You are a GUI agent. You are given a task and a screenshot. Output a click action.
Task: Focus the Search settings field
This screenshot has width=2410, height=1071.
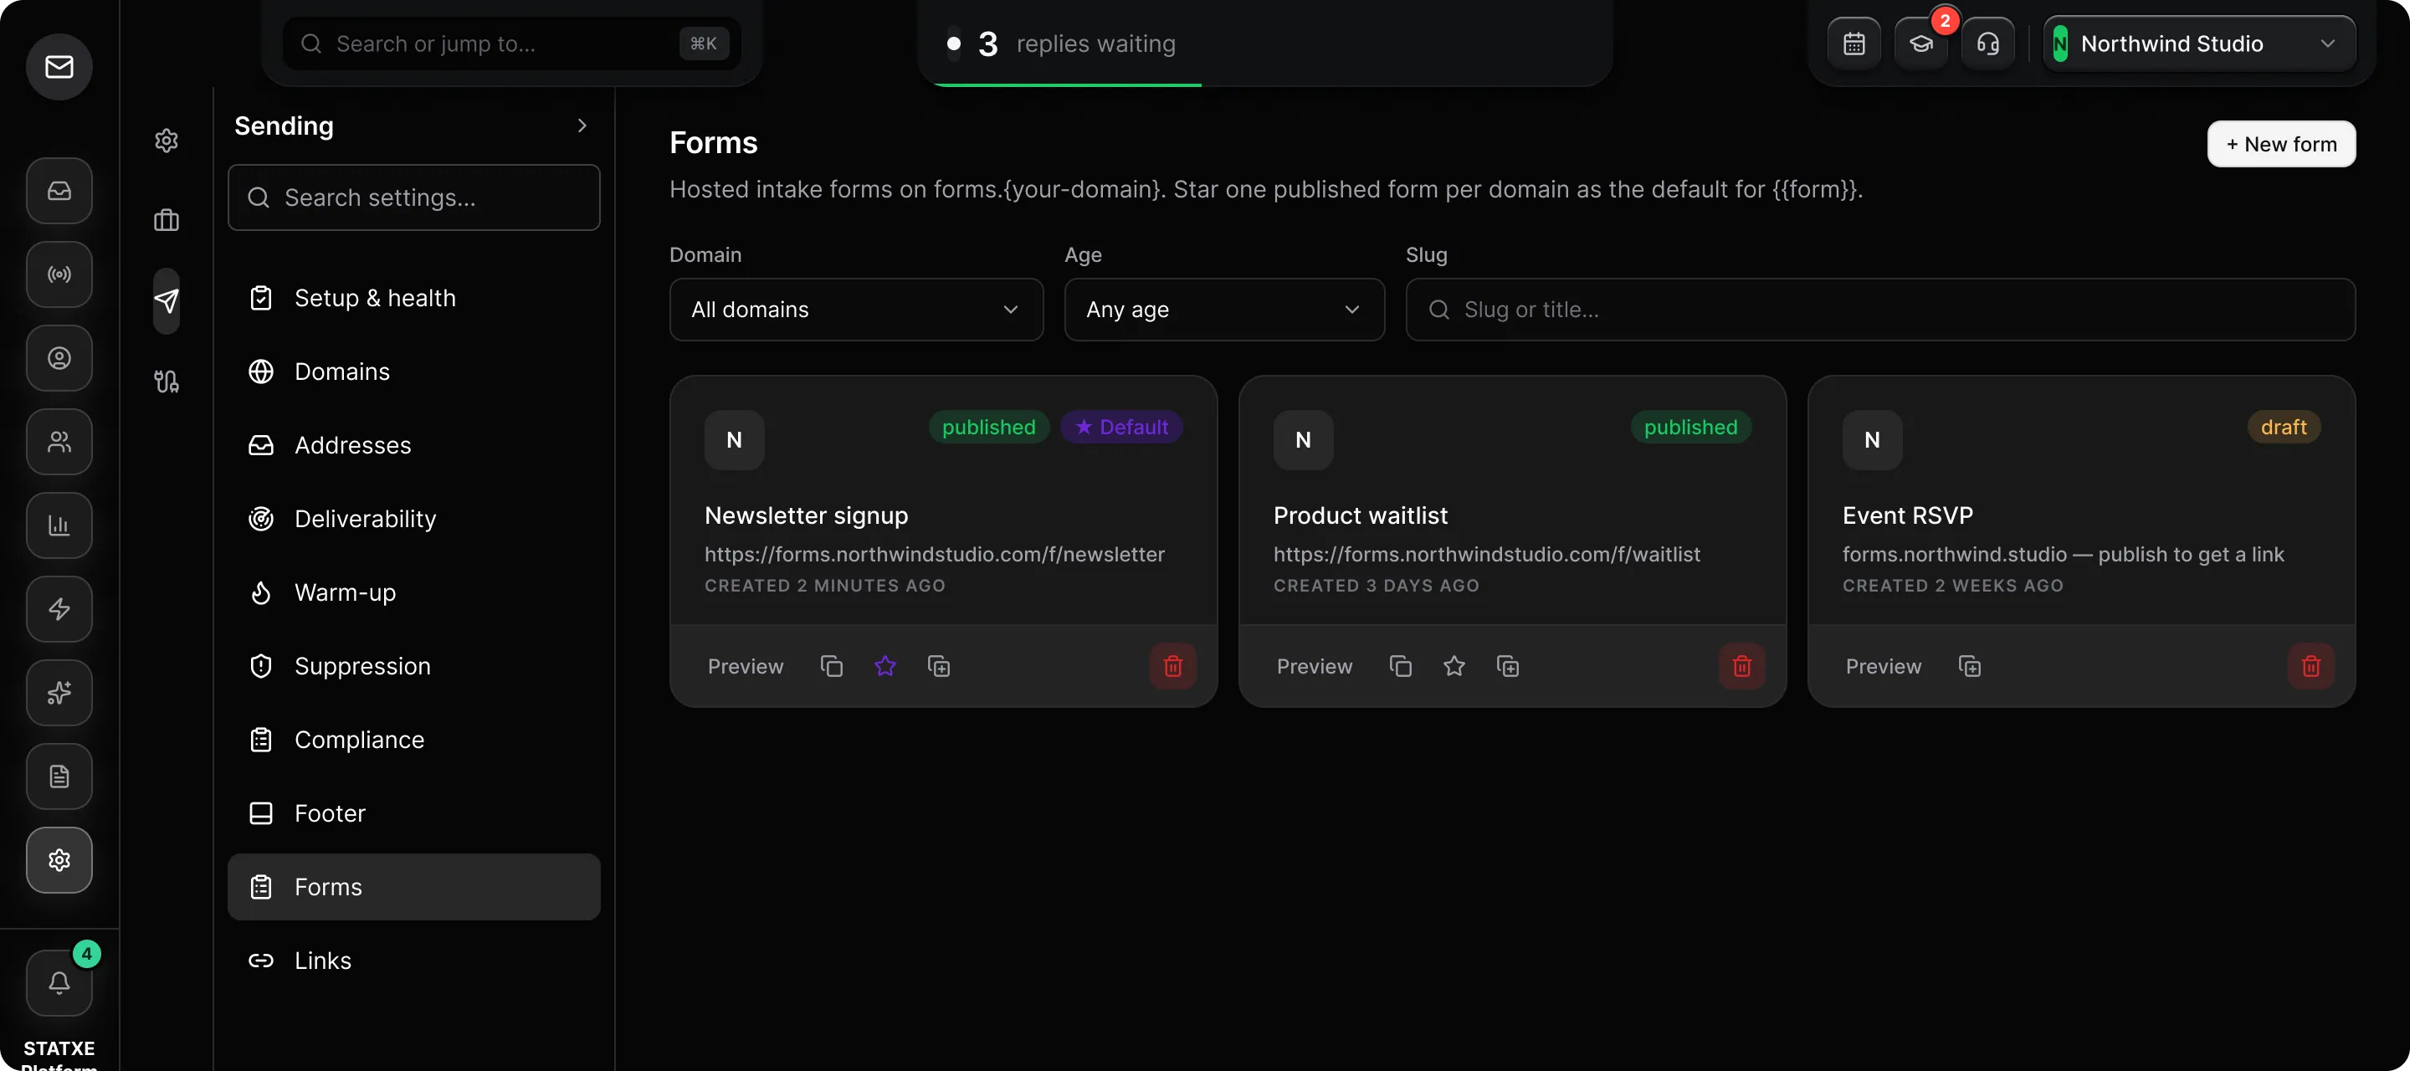pyautogui.click(x=413, y=197)
